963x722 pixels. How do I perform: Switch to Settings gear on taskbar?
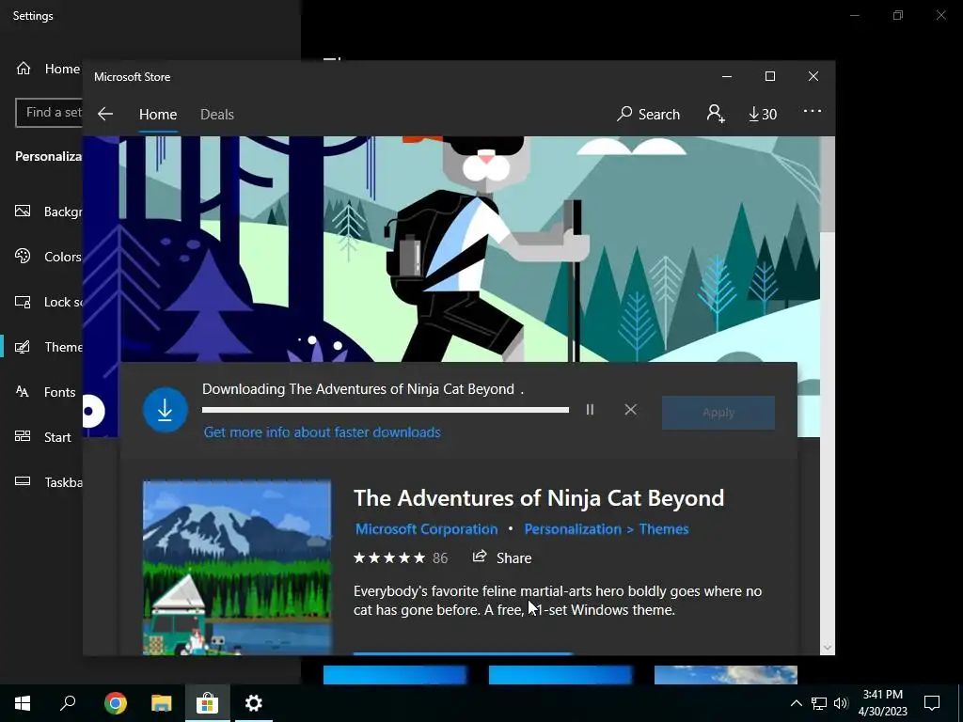(x=253, y=703)
